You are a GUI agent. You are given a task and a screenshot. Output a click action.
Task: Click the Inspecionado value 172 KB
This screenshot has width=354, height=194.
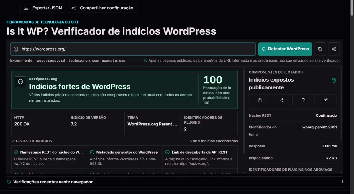point(331,158)
